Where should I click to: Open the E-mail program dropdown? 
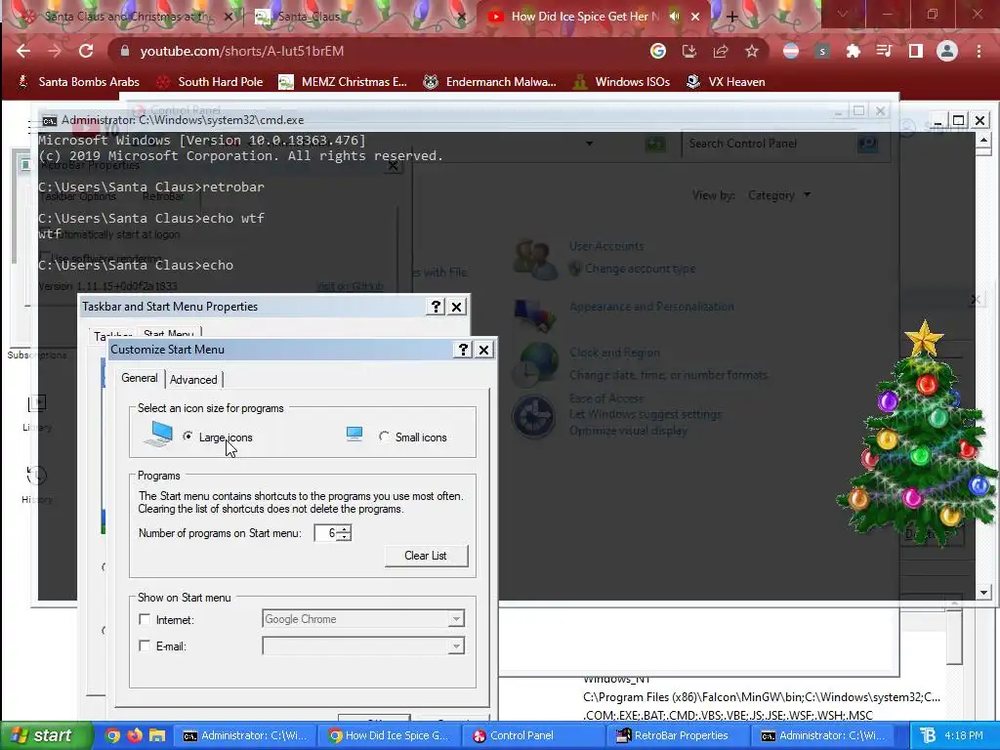tap(456, 646)
